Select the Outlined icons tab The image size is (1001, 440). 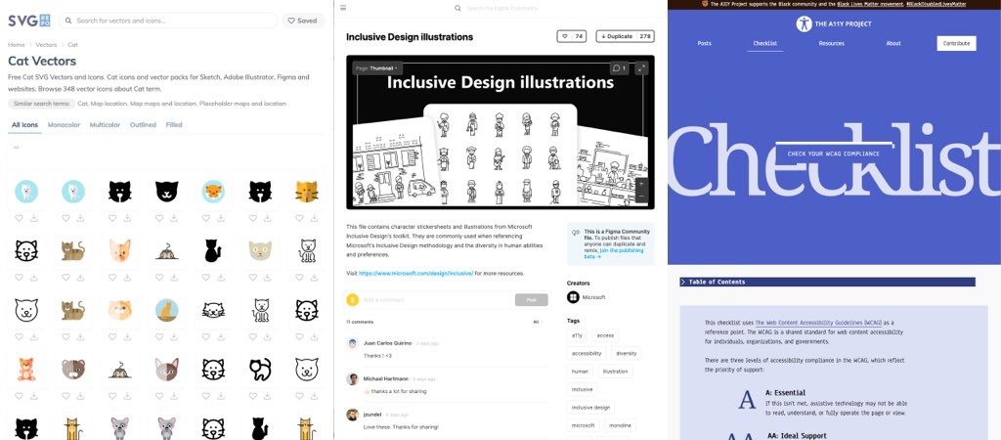(x=143, y=125)
